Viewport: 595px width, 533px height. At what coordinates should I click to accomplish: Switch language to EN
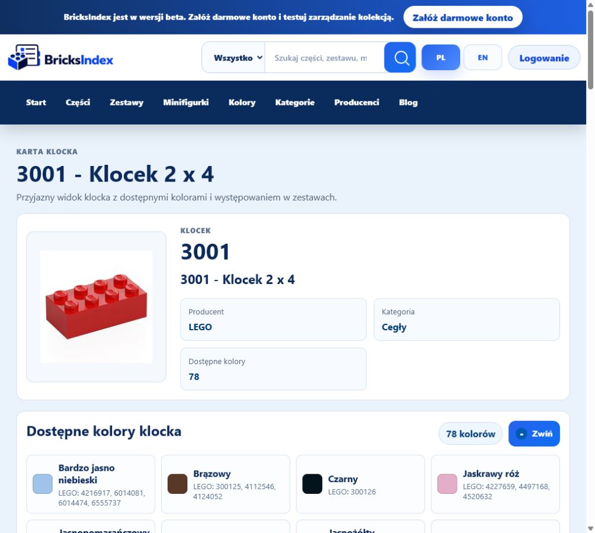tap(482, 58)
